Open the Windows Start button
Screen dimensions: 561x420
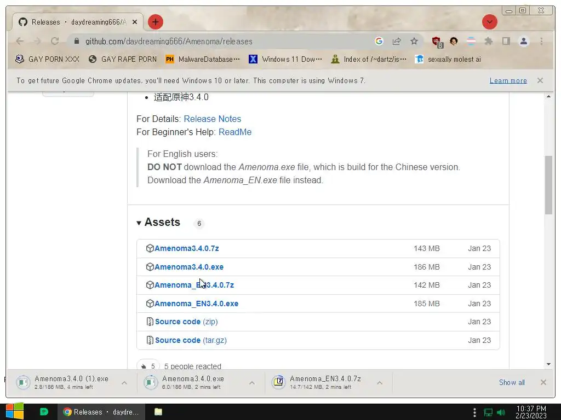15,412
